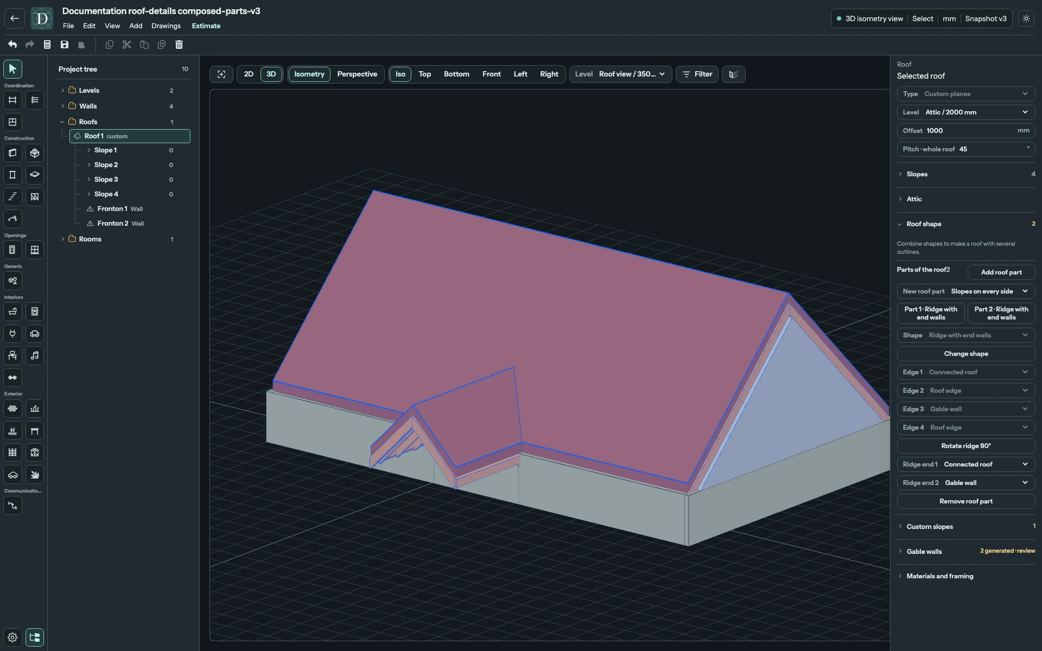Switch to Perspective projection
The height and width of the screenshot is (651, 1042).
[x=357, y=74]
